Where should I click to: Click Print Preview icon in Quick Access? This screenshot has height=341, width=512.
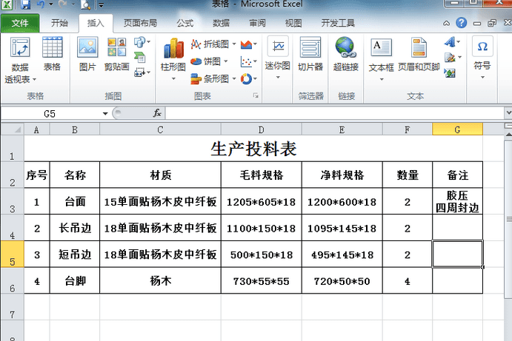[x=85, y=4]
